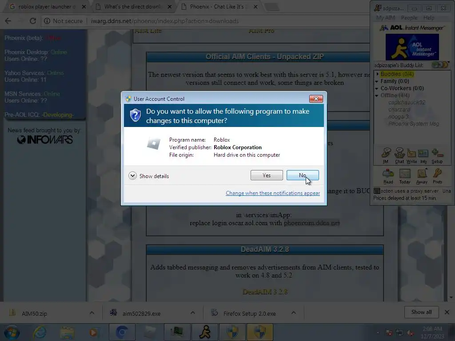Click the Roblox program icon in the UAC dialog

click(153, 143)
